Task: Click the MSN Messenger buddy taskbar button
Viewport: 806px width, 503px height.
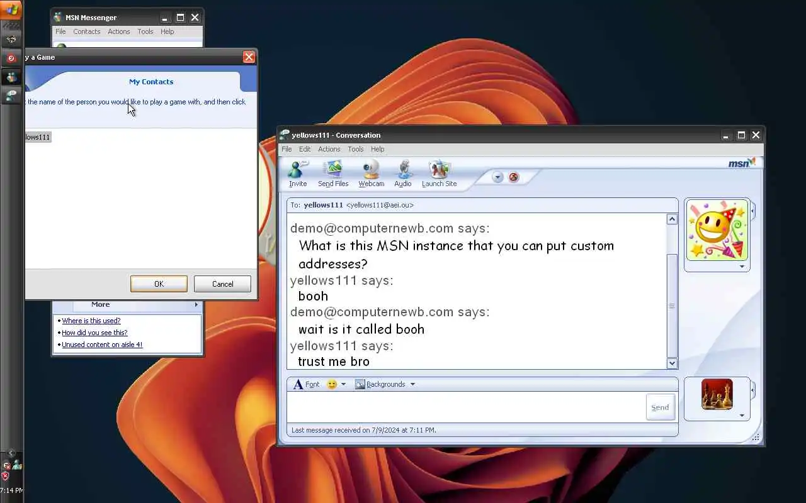Action: coord(11,77)
